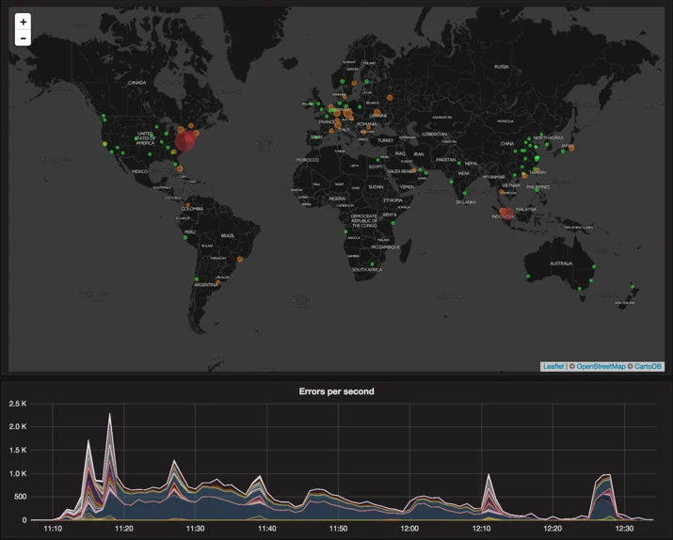The image size is (673, 540).
Task: Click the orange marker near Ukraine label
Action: (377, 112)
